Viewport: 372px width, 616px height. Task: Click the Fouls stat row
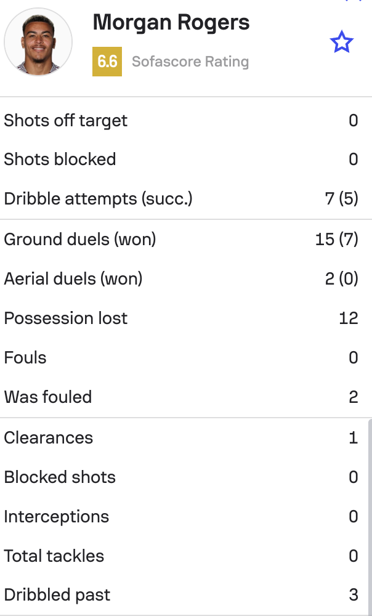coord(186,357)
